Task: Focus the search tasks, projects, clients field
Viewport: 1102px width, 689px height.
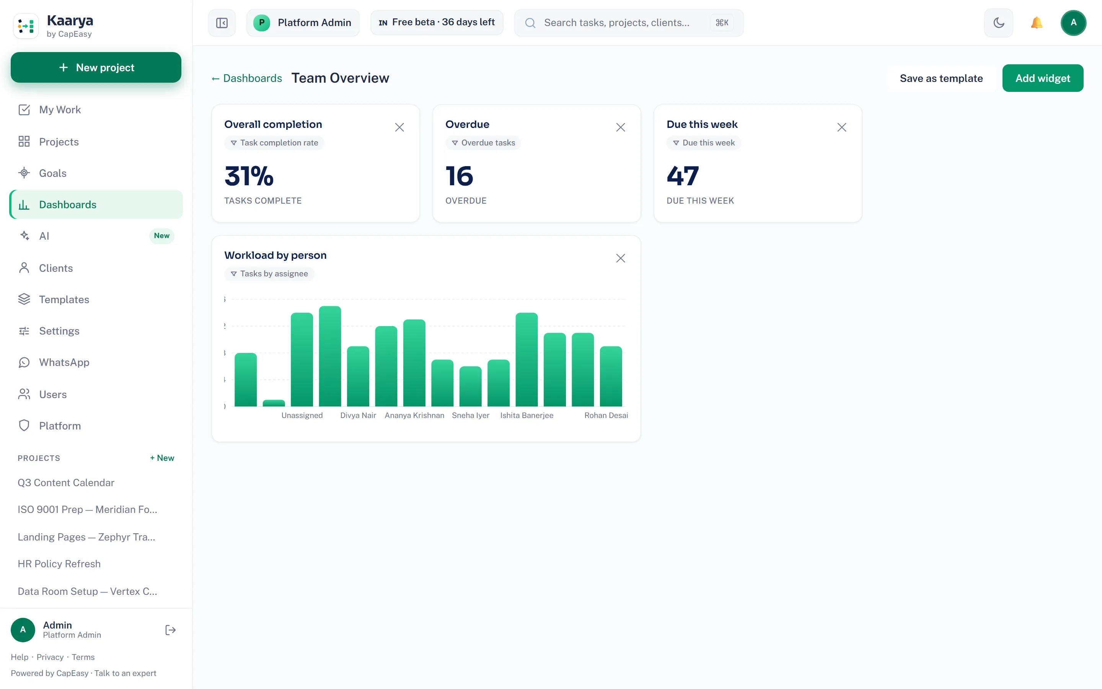Action: (628, 23)
